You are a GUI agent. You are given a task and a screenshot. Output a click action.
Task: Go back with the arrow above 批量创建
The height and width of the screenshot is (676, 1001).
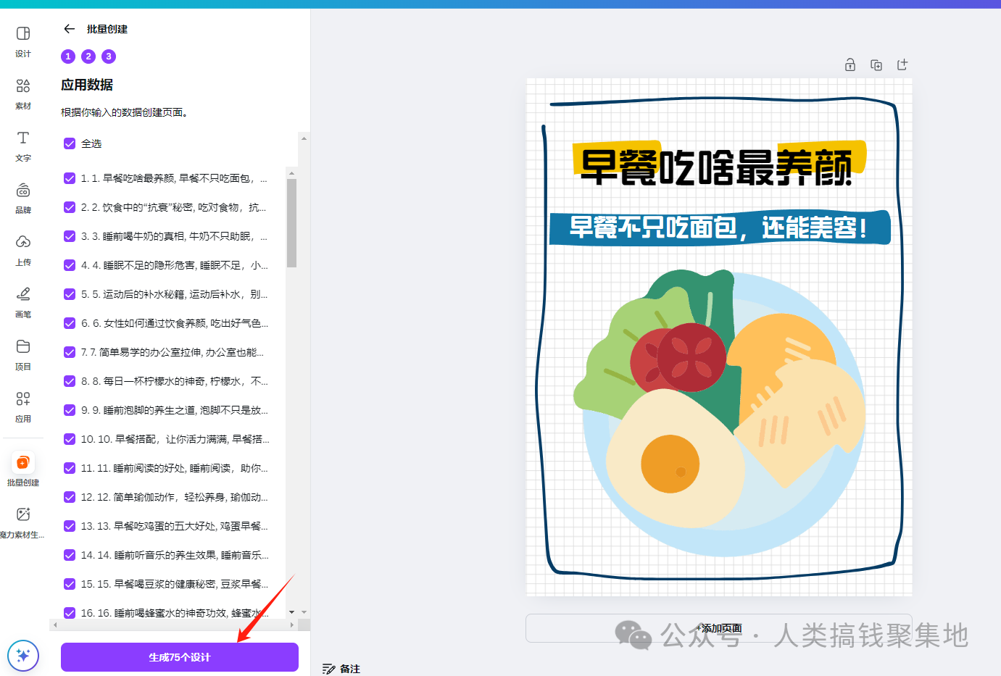point(69,29)
